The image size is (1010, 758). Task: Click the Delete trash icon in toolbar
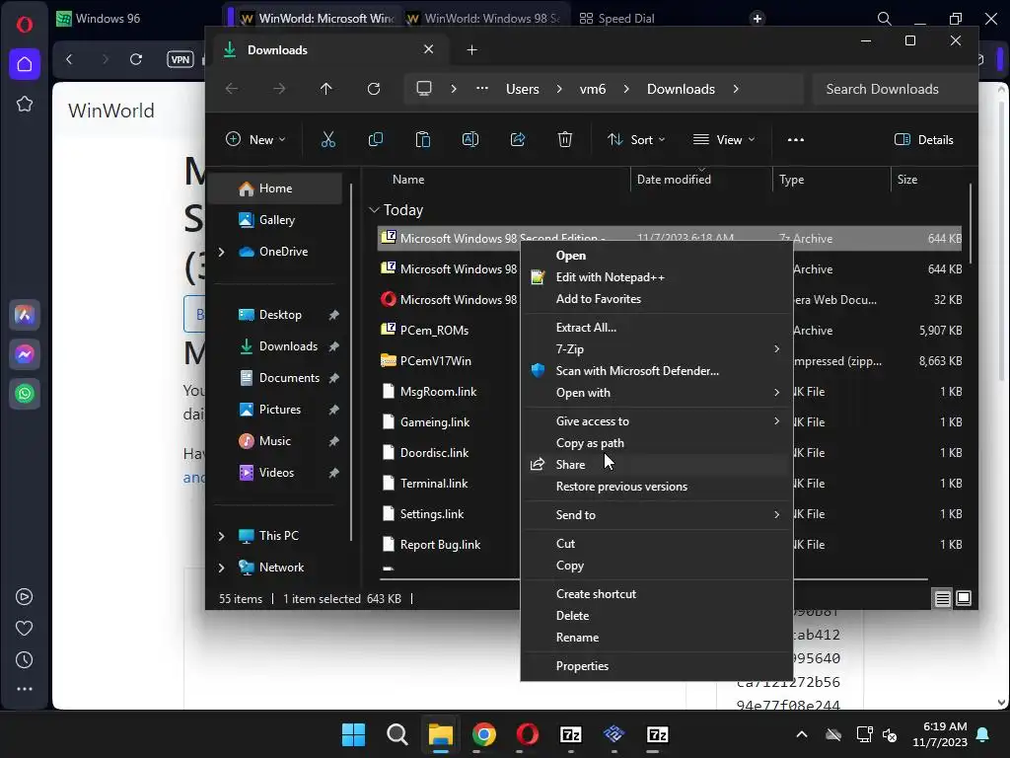(x=565, y=139)
